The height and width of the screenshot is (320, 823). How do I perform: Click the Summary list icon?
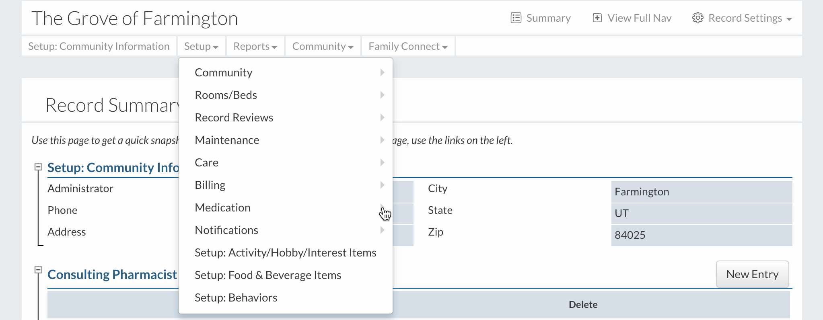pos(516,18)
